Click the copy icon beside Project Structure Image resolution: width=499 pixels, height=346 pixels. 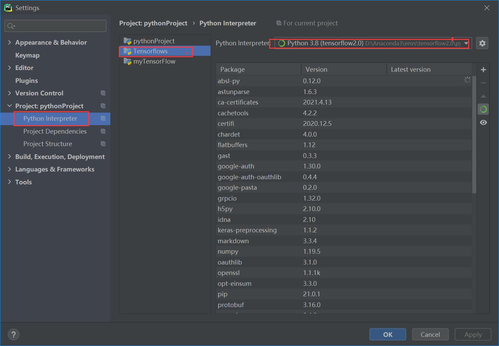[103, 144]
